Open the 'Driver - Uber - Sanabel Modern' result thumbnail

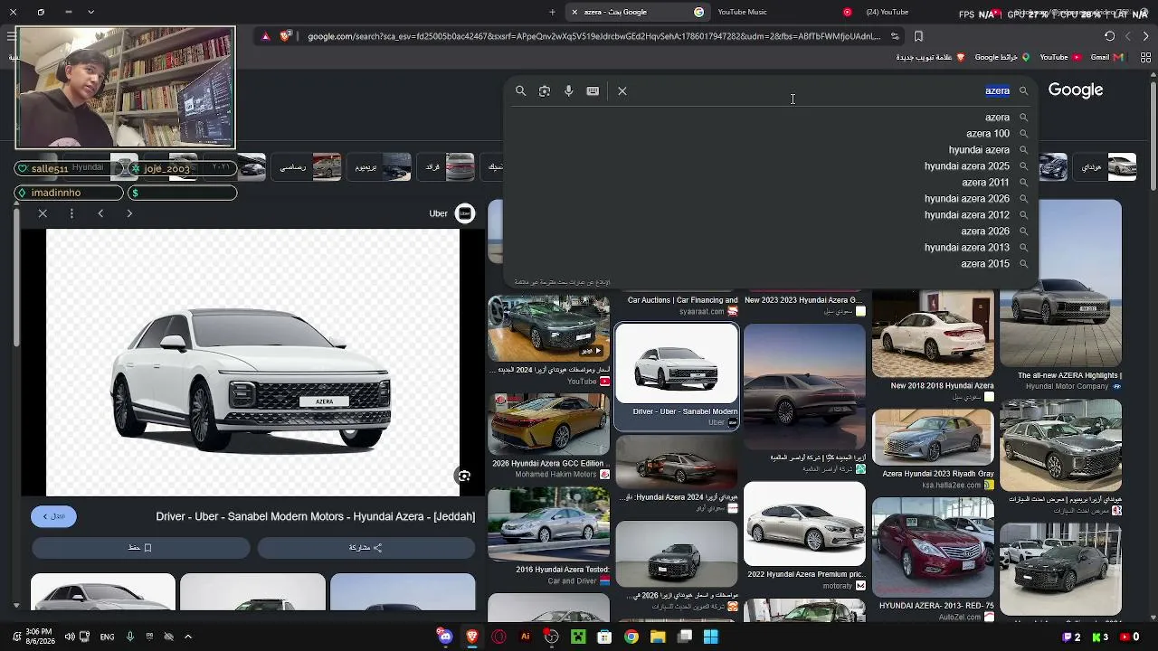click(677, 363)
